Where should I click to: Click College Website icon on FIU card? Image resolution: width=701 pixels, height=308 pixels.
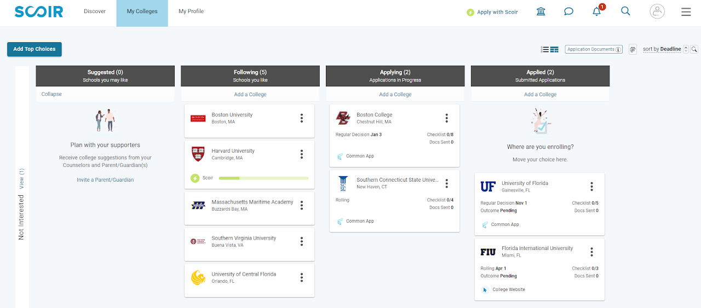tap(485, 290)
